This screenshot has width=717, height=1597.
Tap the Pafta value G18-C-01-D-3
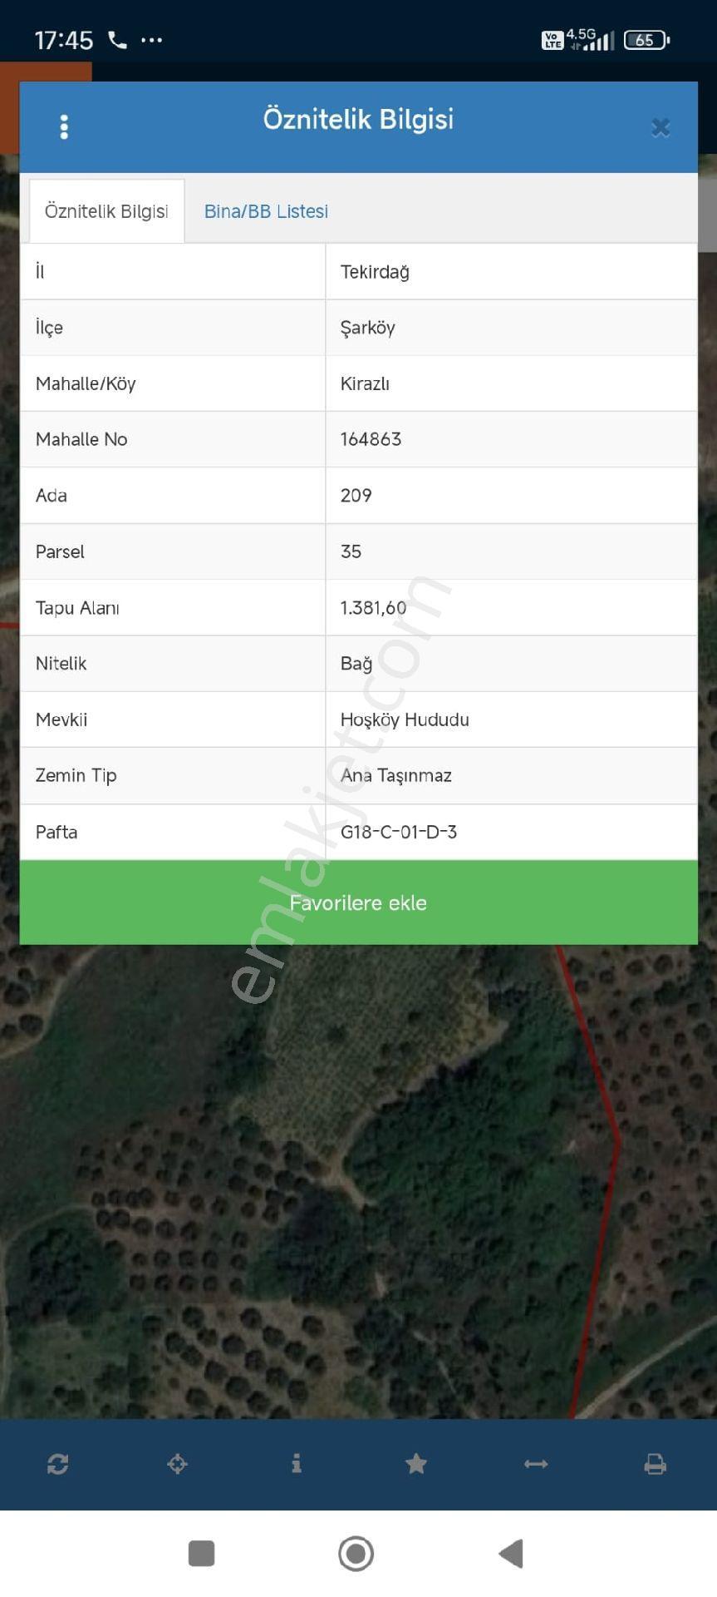[x=399, y=832]
